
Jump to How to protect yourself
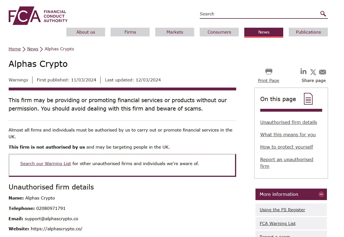pyautogui.click(x=287, y=147)
